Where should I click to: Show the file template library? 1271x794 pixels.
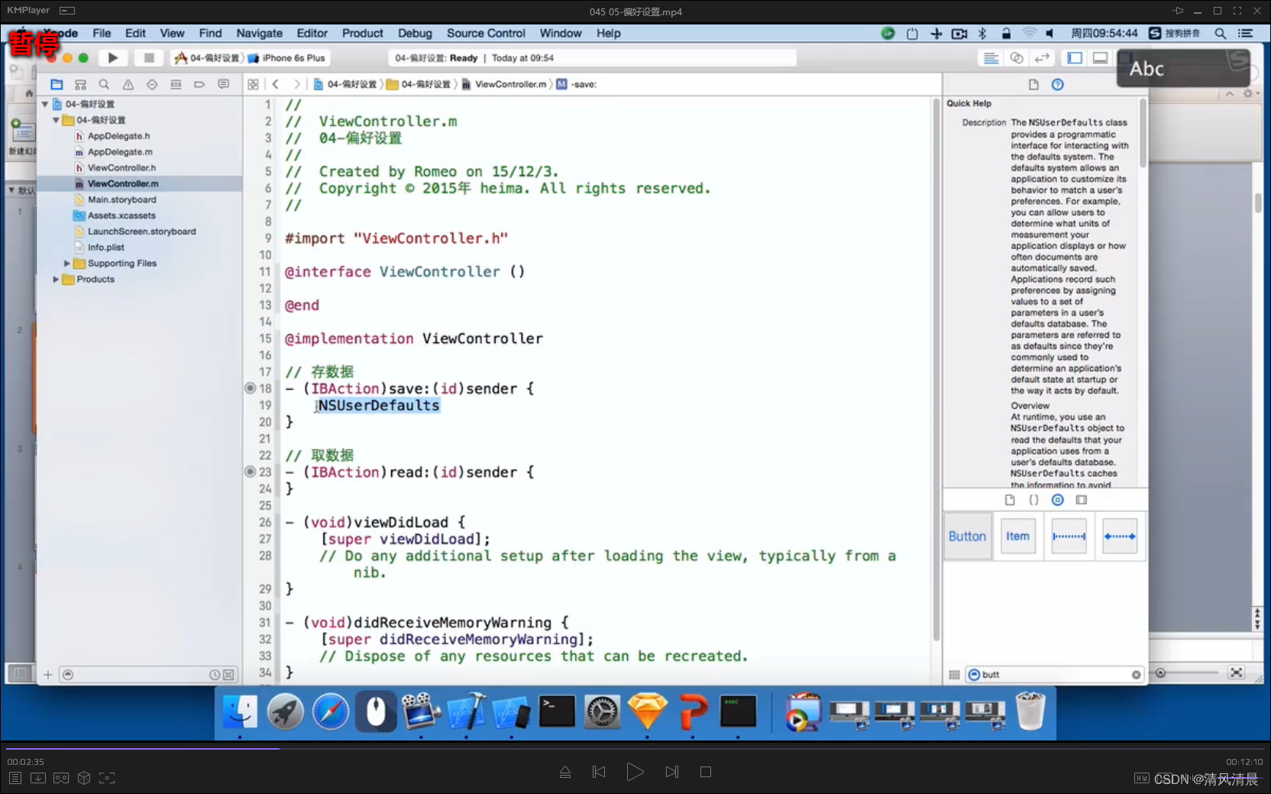pyautogui.click(x=1010, y=500)
